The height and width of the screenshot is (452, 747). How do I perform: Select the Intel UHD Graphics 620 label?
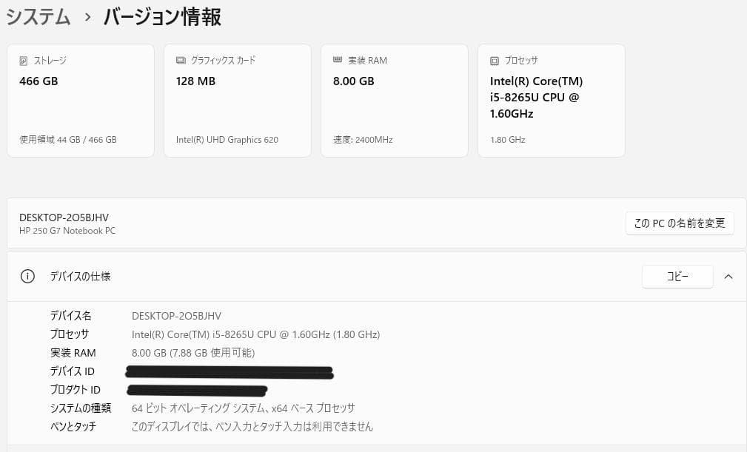(227, 139)
